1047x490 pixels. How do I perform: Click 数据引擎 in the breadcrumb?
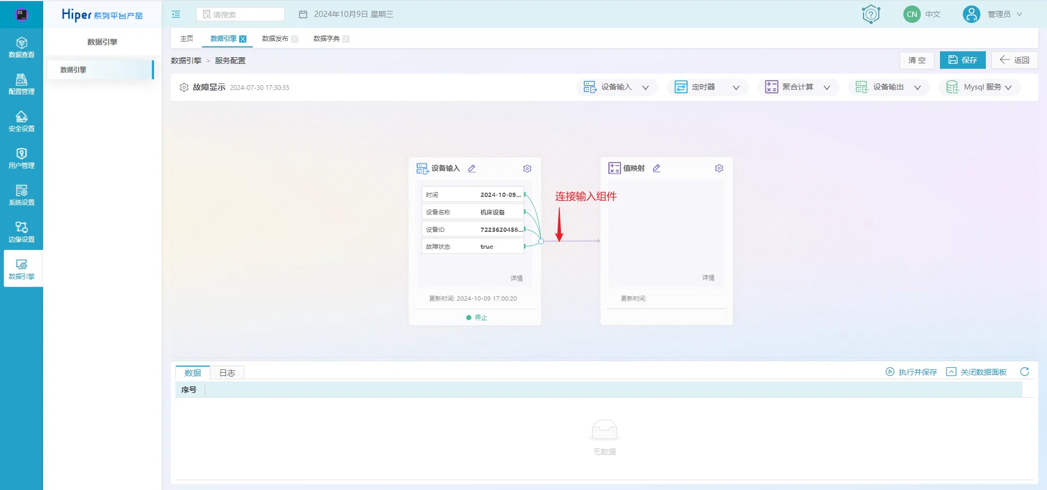[x=186, y=61]
